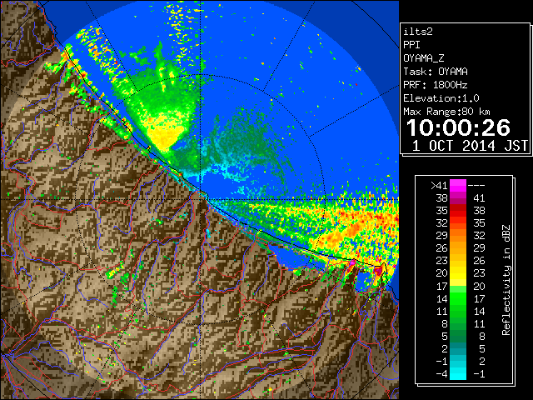The height and width of the screenshot is (400, 533).
Task: Select the 'PPI' scan type text
Action: tap(411, 45)
